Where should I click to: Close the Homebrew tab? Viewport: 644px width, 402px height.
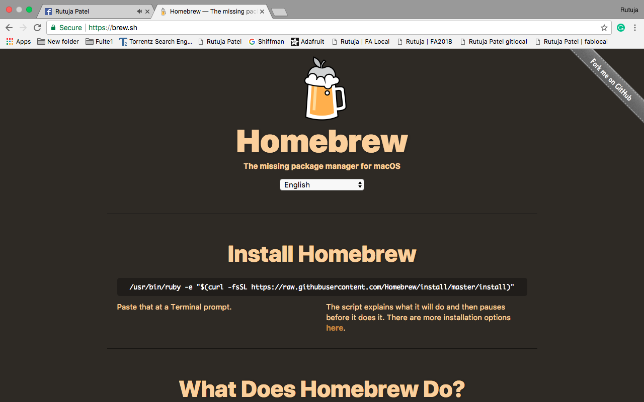262,11
